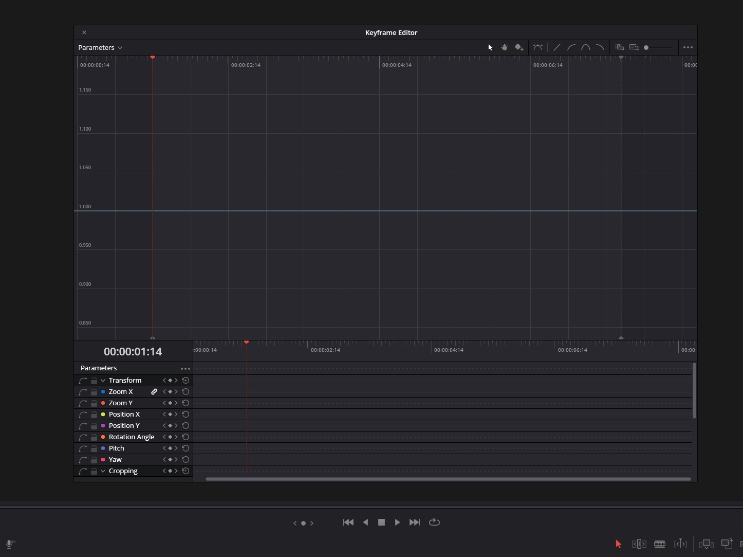This screenshot has width=743, height=557.
Task: Select the trim edit mode tool
Action: tap(639, 544)
